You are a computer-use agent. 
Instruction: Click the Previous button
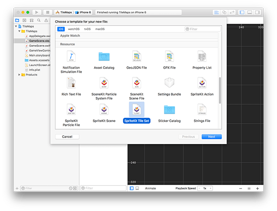tap(188, 137)
